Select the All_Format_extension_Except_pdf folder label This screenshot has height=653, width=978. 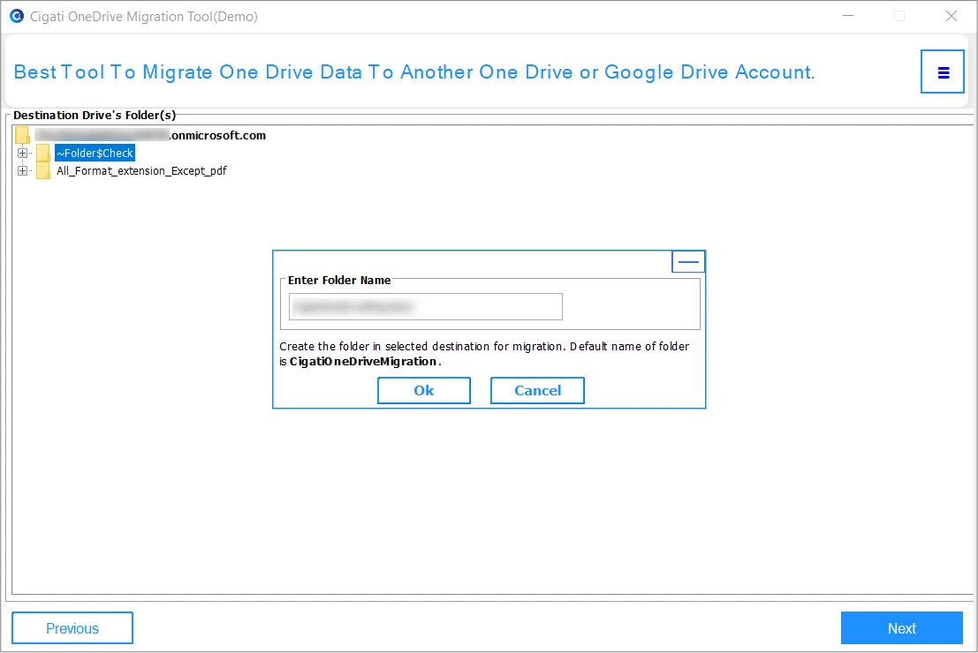click(x=141, y=171)
